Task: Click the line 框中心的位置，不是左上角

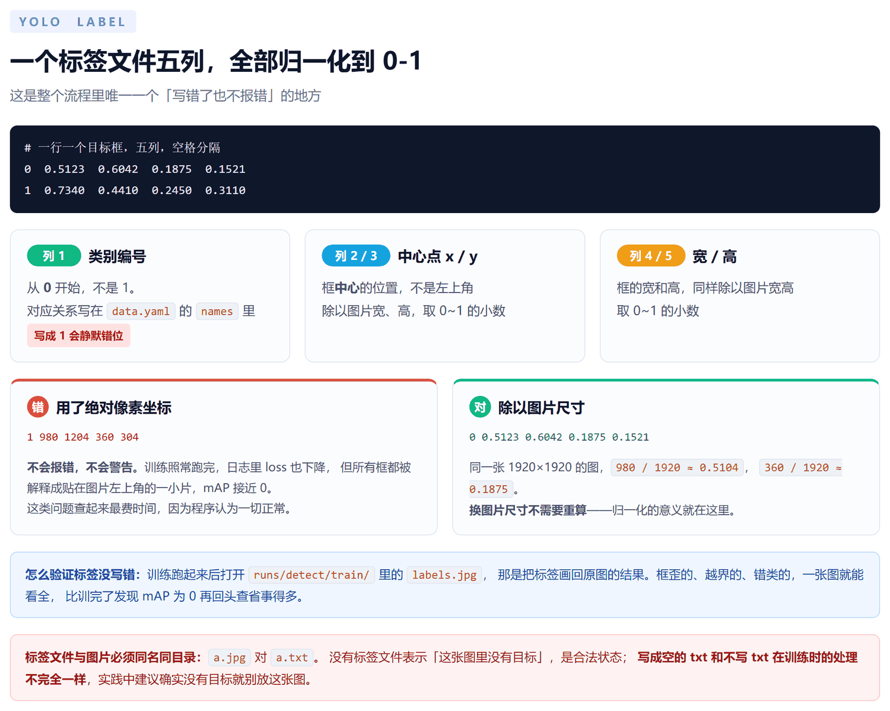Action: 398,288
